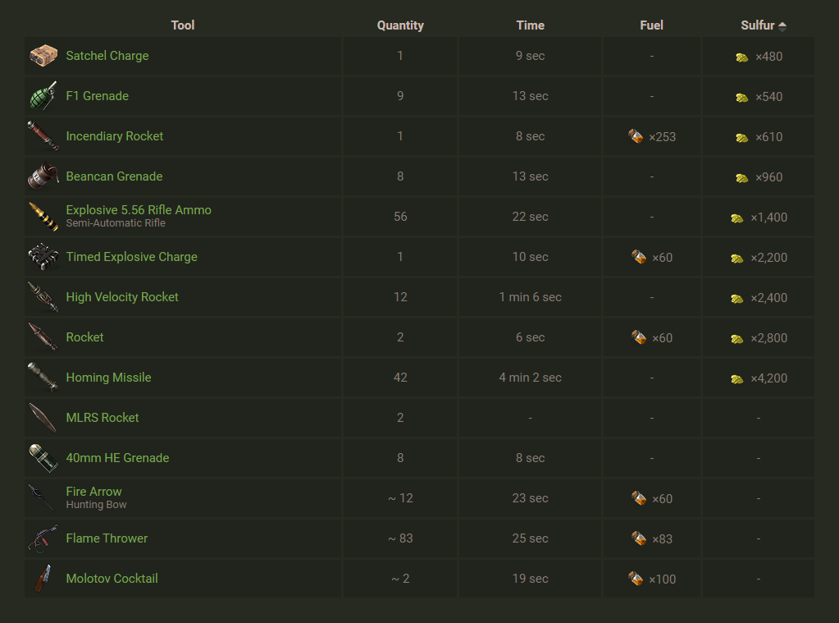
Task: Sort table by the Tool column header
Action: pos(183,25)
